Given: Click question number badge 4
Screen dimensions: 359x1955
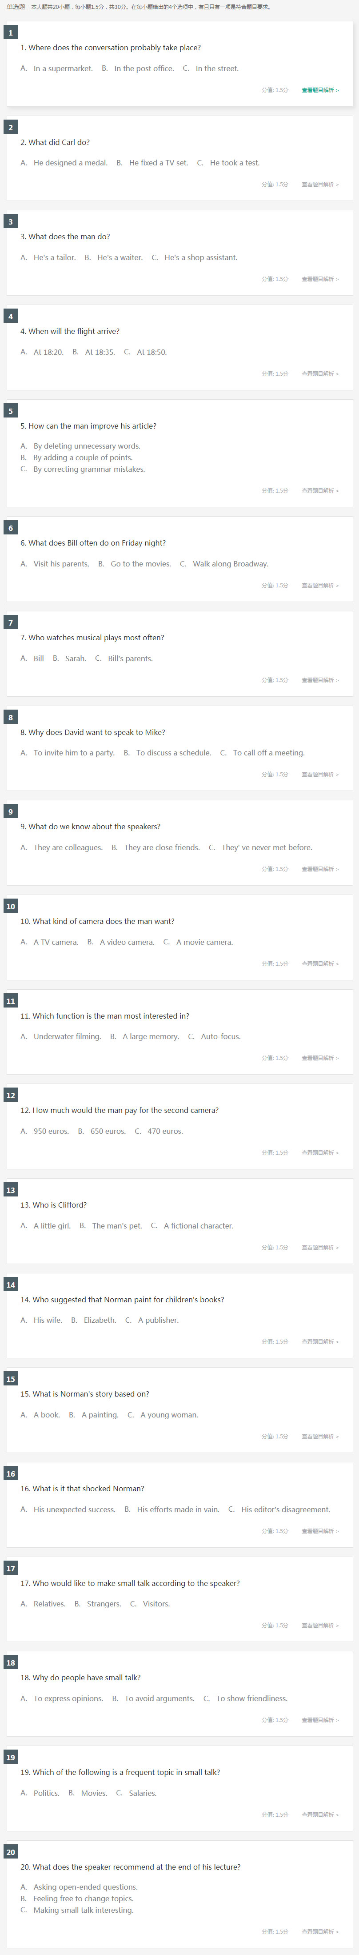Looking at the screenshot, I should click(x=11, y=317).
